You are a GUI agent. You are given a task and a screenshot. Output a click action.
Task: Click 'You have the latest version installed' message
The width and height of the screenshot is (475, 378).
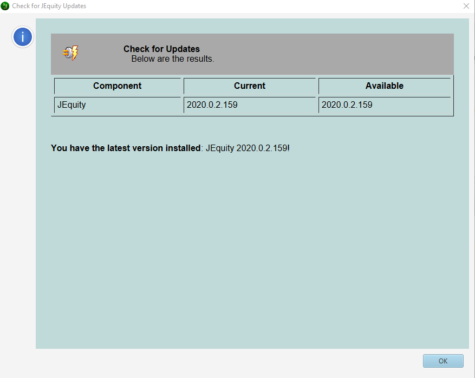(x=126, y=148)
